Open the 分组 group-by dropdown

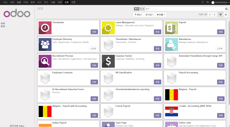(x=149, y=15)
